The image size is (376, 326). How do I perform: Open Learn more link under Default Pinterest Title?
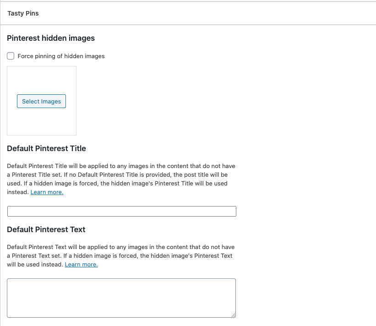click(47, 192)
